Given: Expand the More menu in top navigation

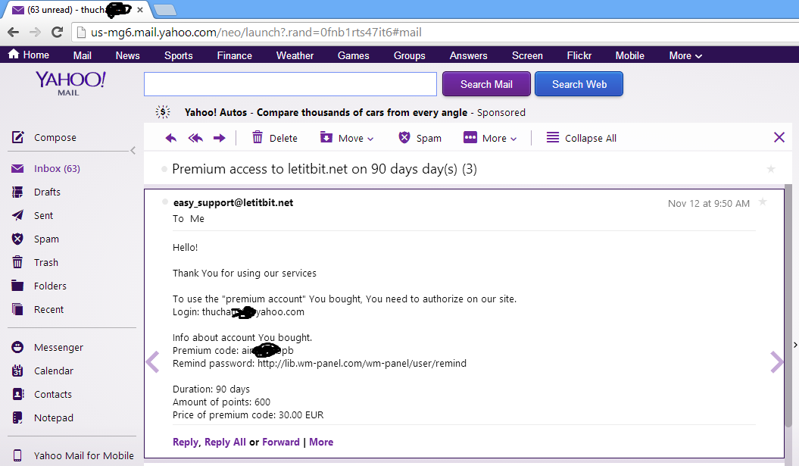Looking at the screenshot, I should click(685, 55).
